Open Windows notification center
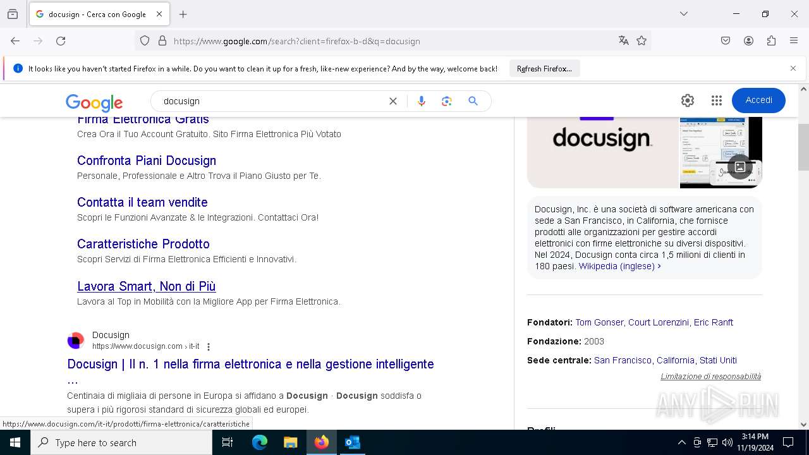The image size is (809, 455). (x=788, y=442)
